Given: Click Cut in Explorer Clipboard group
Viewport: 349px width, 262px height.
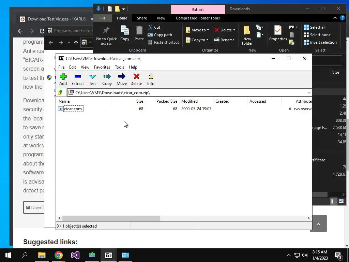Looking at the screenshot, I should click(154, 27).
